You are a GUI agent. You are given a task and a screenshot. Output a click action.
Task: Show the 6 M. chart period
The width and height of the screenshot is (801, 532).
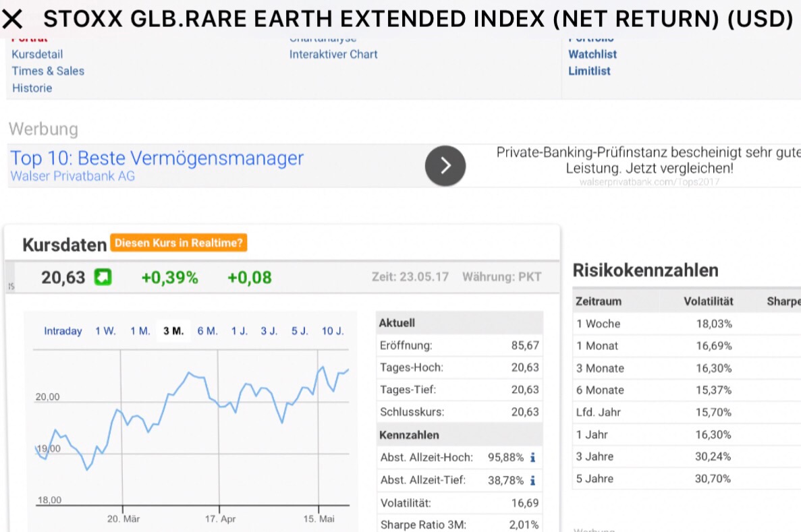pyautogui.click(x=207, y=331)
